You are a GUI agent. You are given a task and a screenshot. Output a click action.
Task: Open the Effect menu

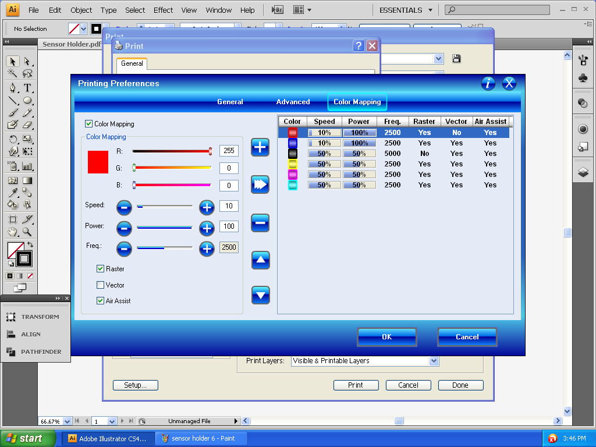[163, 10]
